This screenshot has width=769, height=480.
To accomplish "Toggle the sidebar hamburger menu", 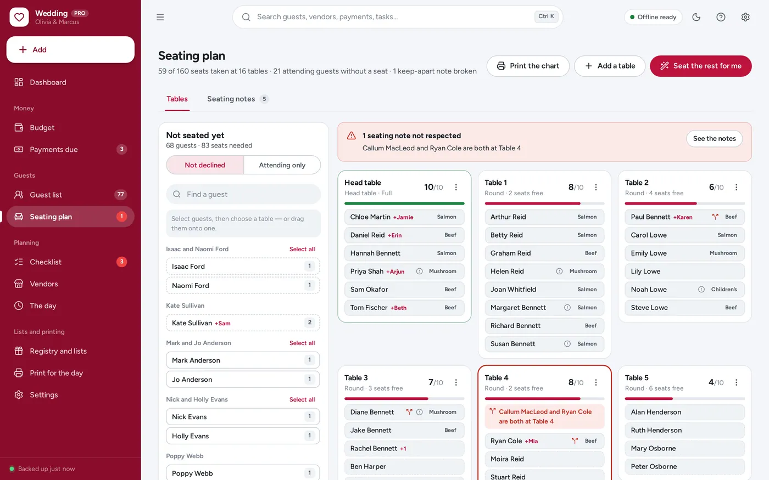I will [160, 17].
